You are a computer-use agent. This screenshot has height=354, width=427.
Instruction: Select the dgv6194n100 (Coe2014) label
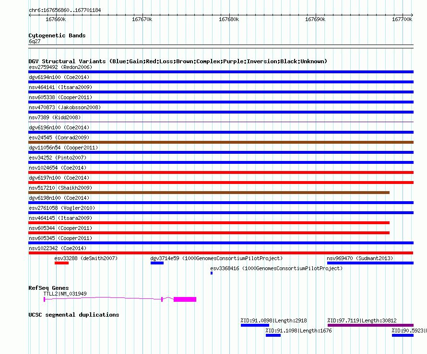click(59, 77)
